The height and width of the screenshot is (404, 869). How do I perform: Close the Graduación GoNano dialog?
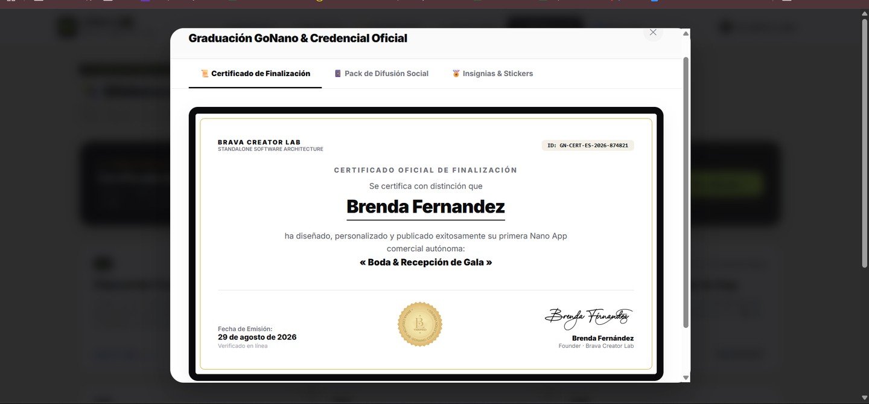[x=652, y=32]
